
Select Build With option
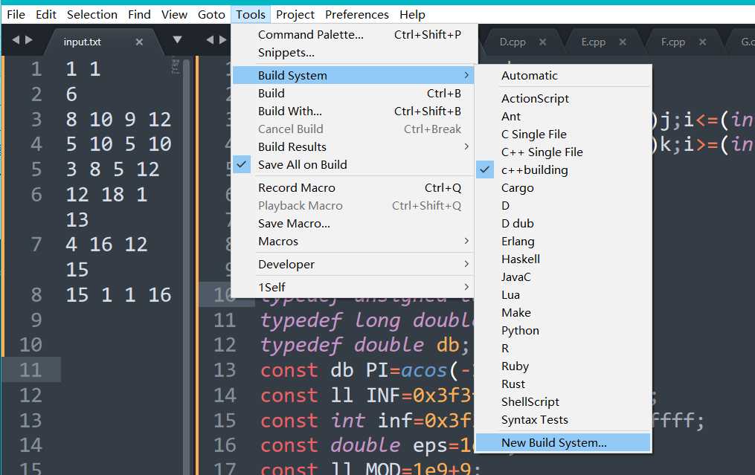(353, 112)
